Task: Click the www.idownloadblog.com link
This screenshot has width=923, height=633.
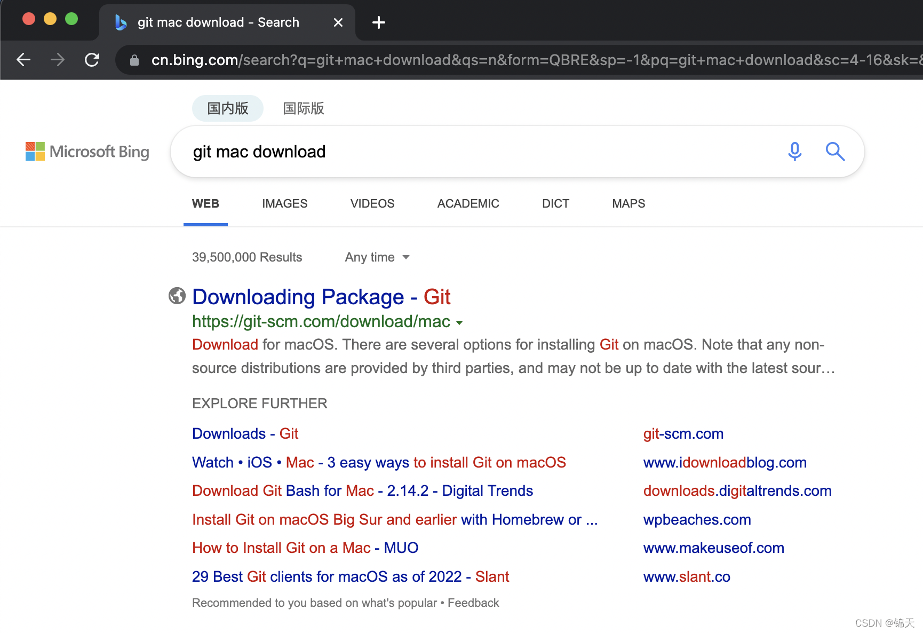Action: (x=725, y=462)
